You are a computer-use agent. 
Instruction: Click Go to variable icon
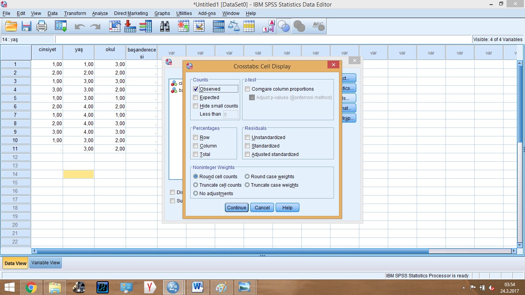pos(130,26)
